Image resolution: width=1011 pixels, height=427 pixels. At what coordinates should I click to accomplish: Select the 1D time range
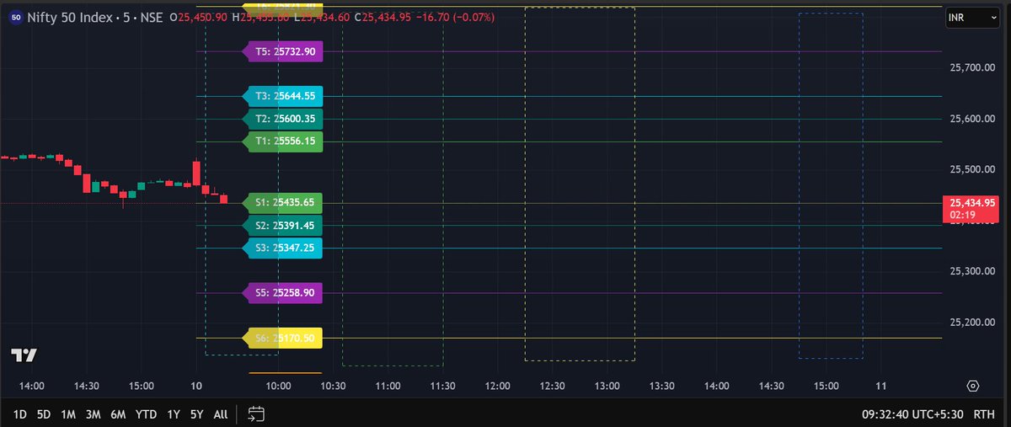click(20, 414)
